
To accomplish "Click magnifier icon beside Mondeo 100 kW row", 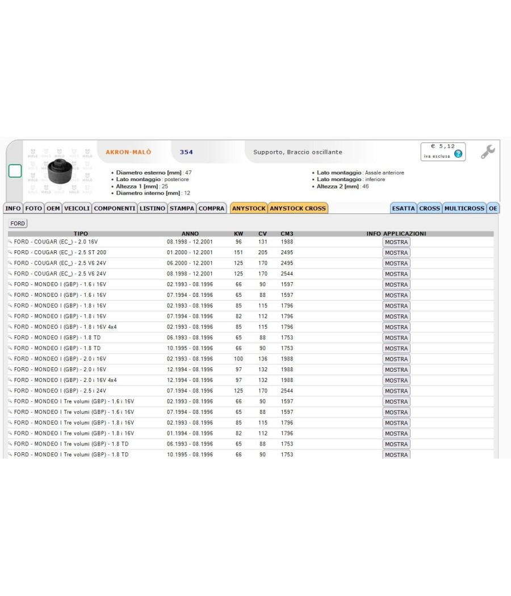I will 10,359.
